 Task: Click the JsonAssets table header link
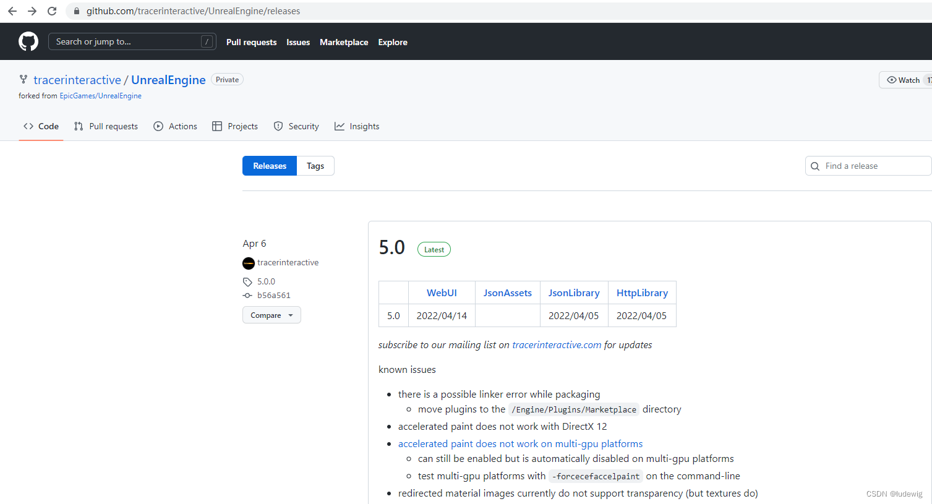pyautogui.click(x=507, y=293)
